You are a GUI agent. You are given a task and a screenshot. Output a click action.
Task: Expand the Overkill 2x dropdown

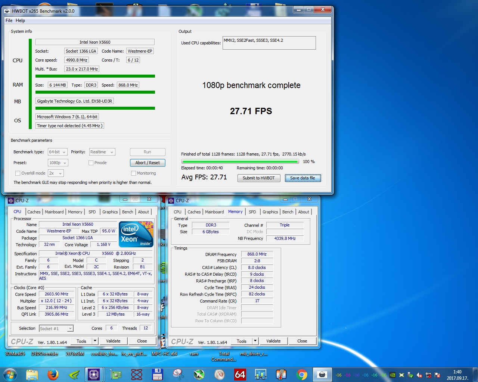coord(56,173)
